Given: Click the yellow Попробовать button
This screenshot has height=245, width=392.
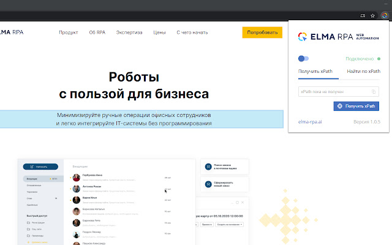Looking at the screenshot, I should click(x=262, y=32).
